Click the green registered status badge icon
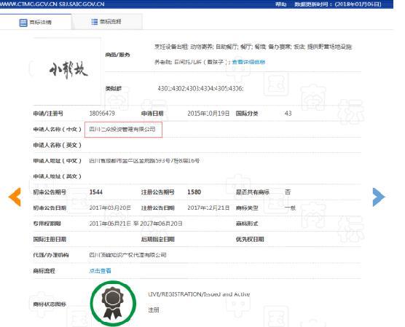This screenshot has width=405, height=327. (113, 304)
